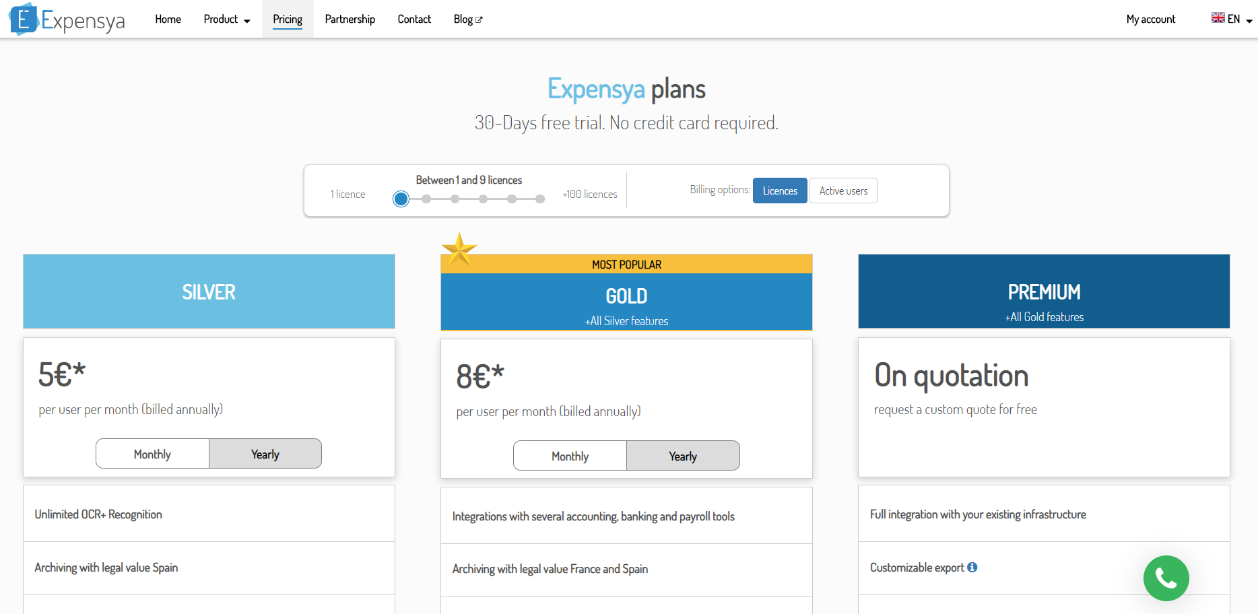1258x614 pixels.
Task: Click the 'On quotation' heading
Action: [951, 375]
